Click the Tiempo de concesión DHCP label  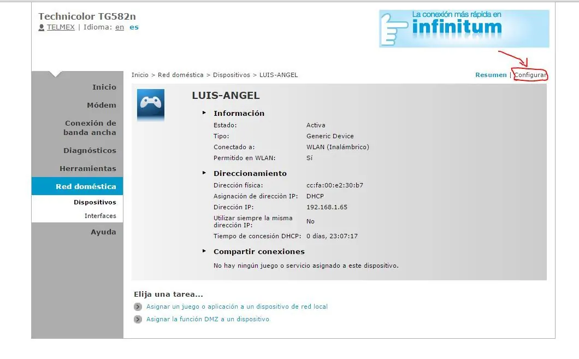click(x=257, y=236)
